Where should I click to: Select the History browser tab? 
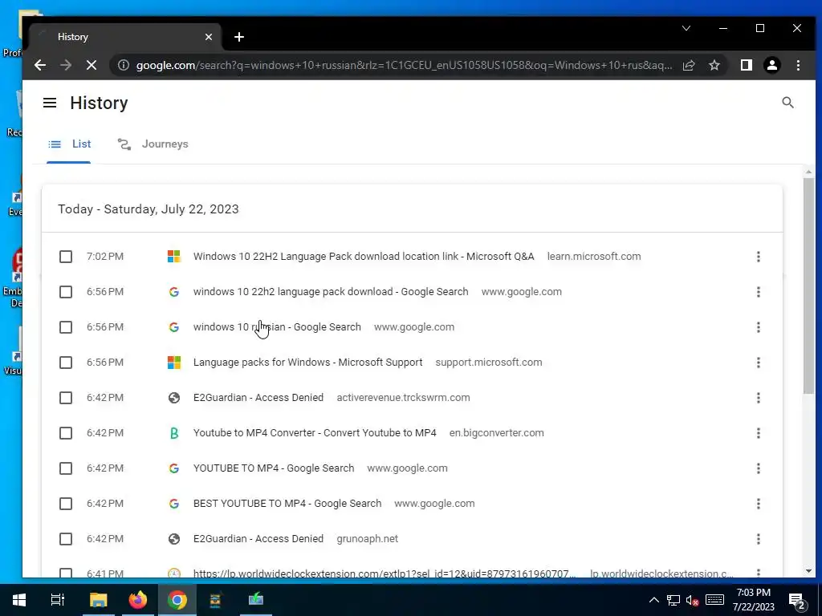point(126,37)
